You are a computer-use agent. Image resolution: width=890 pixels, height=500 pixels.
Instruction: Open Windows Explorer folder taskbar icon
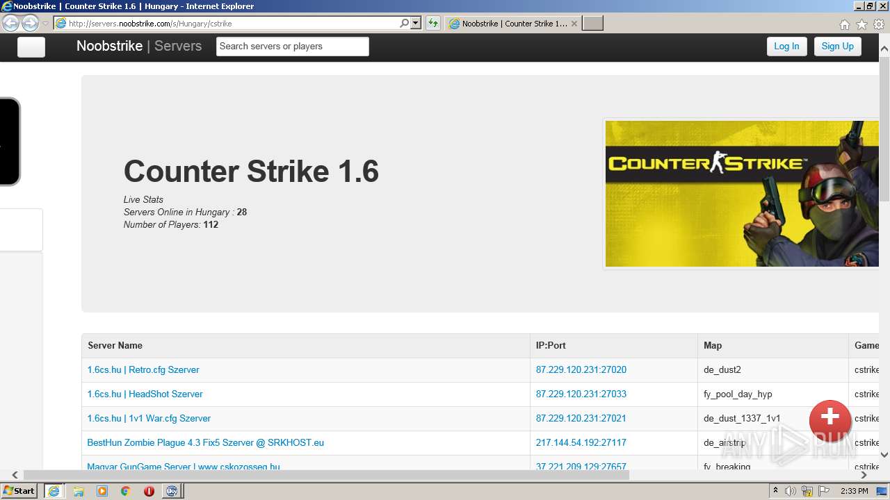click(x=79, y=491)
